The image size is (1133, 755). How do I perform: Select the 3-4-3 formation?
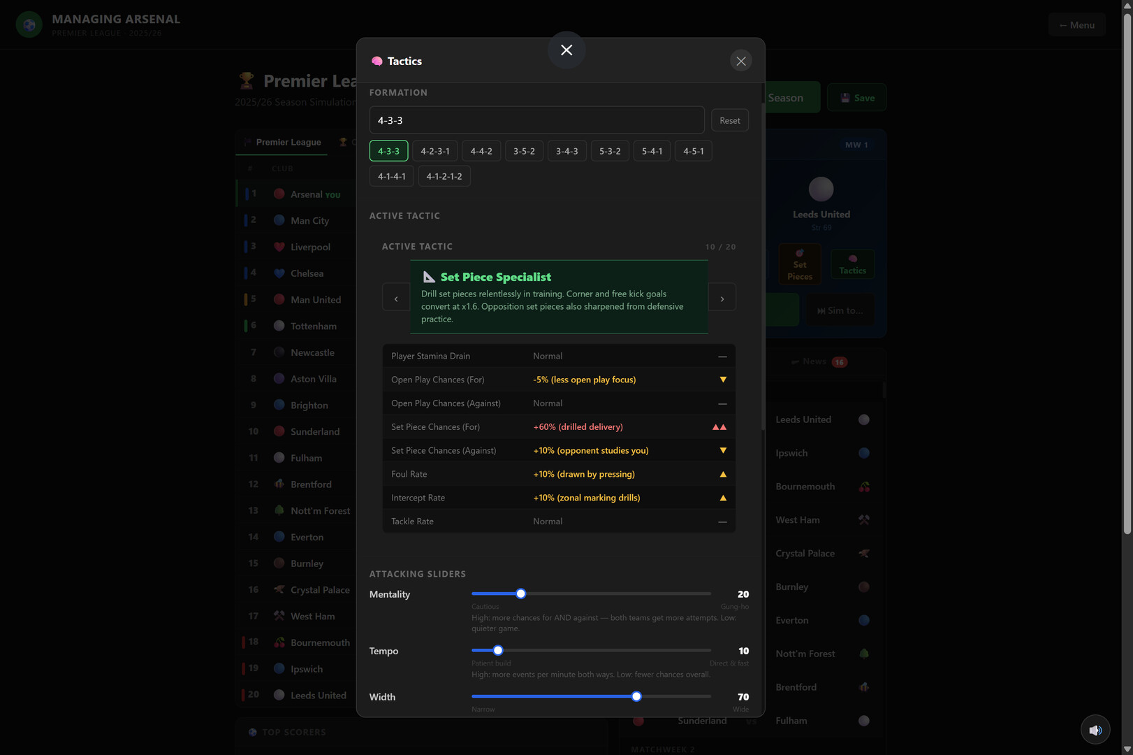click(566, 151)
